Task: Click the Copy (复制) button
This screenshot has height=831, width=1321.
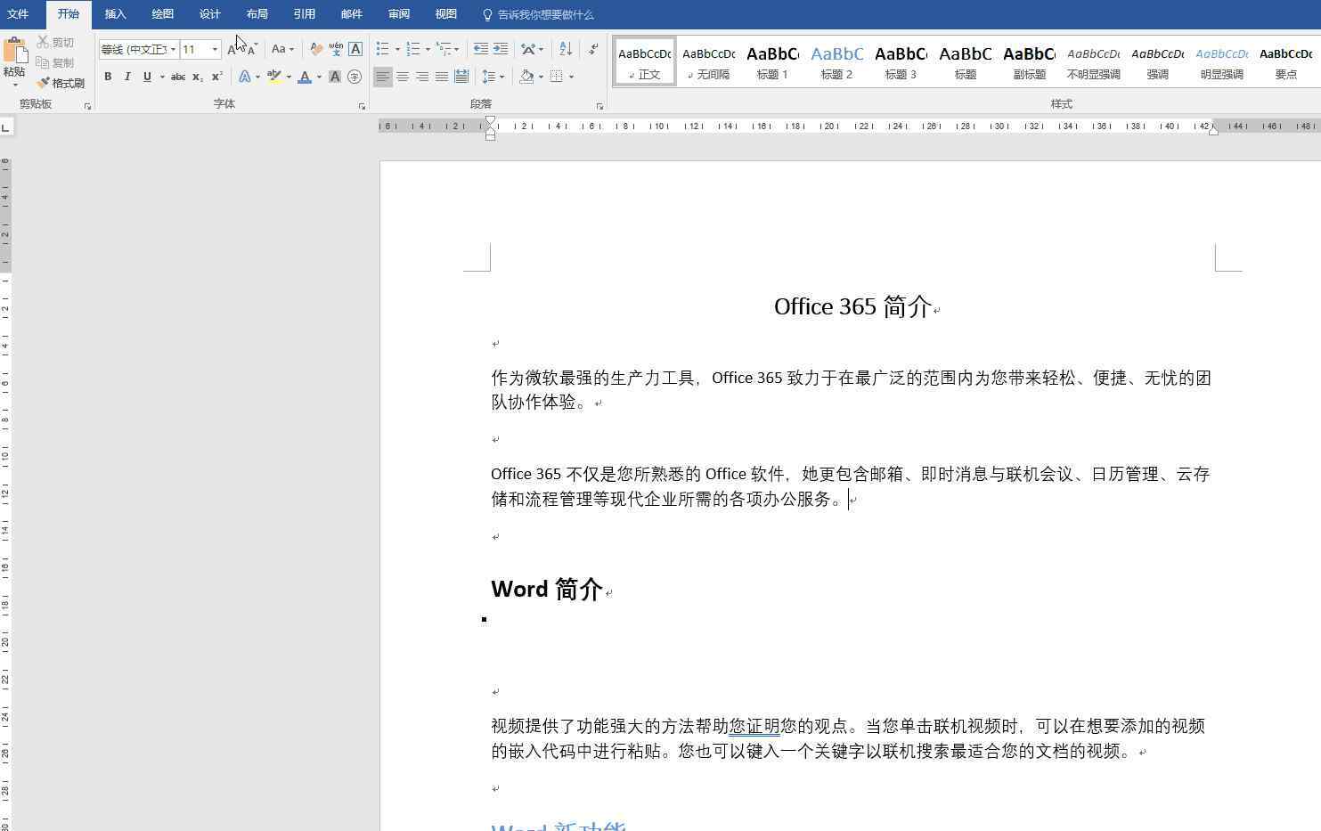Action: pos(56,63)
